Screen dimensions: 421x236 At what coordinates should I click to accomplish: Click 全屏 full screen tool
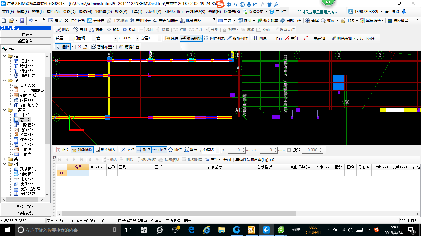pos(312,21)
